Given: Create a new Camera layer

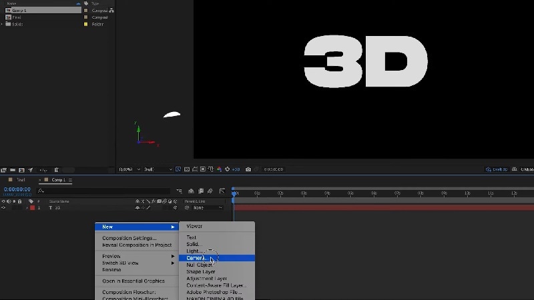Looking at the screenshot, I should pyautogui.click(x=216, y=258).
